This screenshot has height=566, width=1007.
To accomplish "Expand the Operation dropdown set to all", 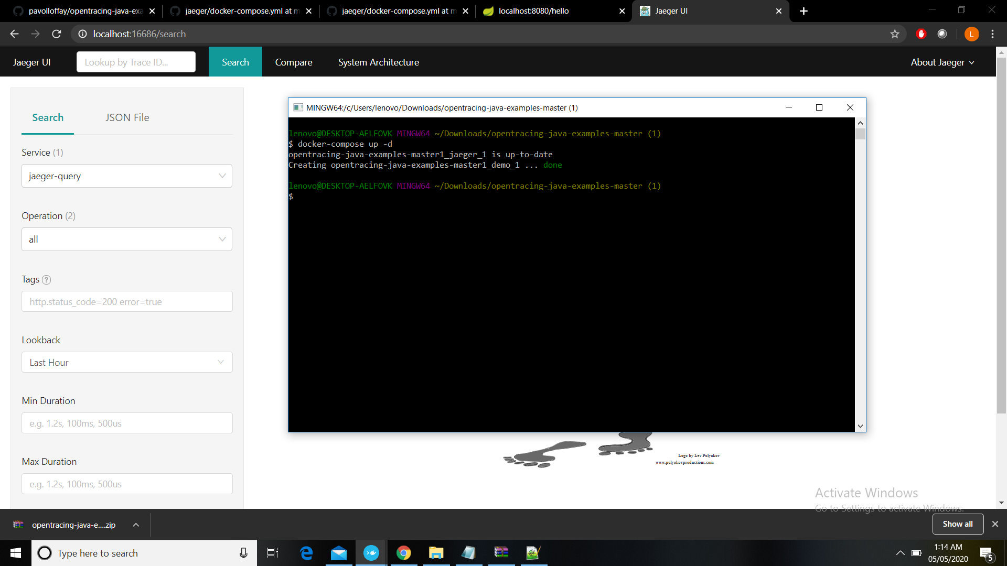I will (x=126, y=239).
